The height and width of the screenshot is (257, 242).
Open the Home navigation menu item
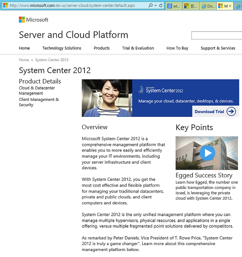click(x=24, y=48)
